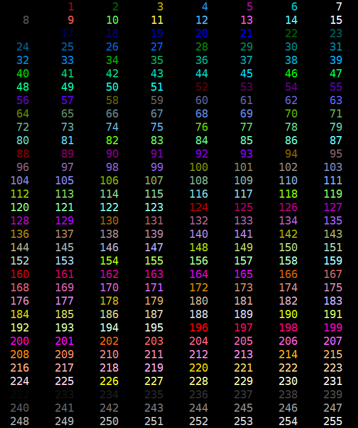Select the green number 2
Image resolution: width=358 pixels, height=428 pixels.
[116, 6]
